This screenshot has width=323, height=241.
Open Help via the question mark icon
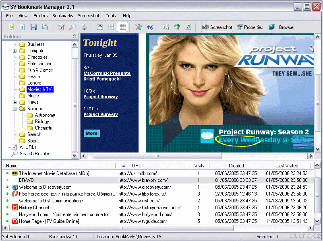coord(150,27)
